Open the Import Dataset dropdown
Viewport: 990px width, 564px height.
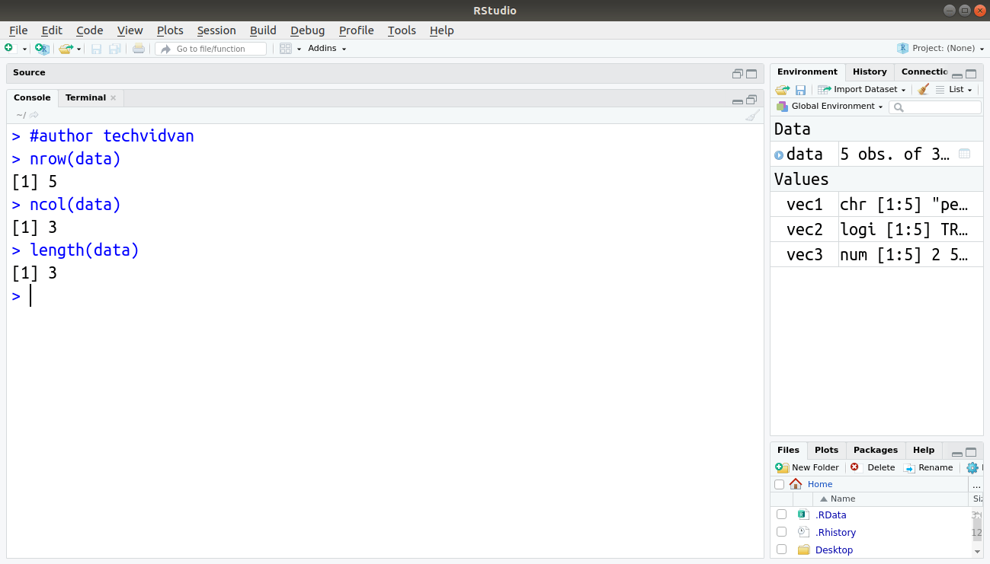point(862,89)
